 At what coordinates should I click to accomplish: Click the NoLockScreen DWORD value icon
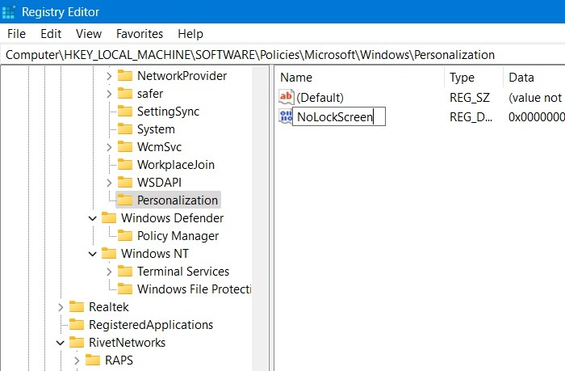(x=286, y=117)
